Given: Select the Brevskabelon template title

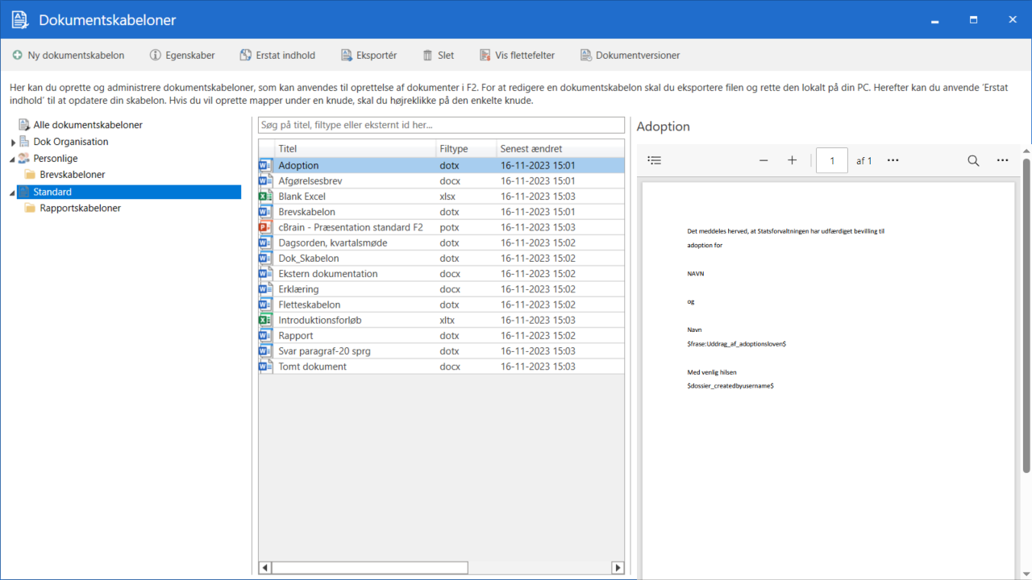Looking at the screenshot, I should (x=306, y=212).
